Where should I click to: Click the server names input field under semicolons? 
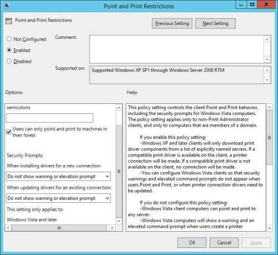click(49, 118)
